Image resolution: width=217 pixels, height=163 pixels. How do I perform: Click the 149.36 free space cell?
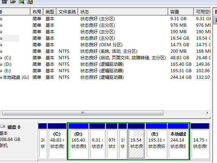(203, 64)
